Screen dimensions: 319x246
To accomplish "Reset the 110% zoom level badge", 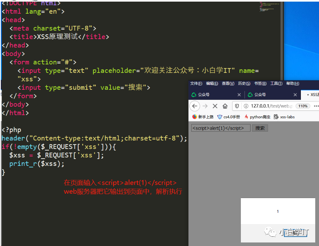I will pyautogui.click(x=303, y=106).
